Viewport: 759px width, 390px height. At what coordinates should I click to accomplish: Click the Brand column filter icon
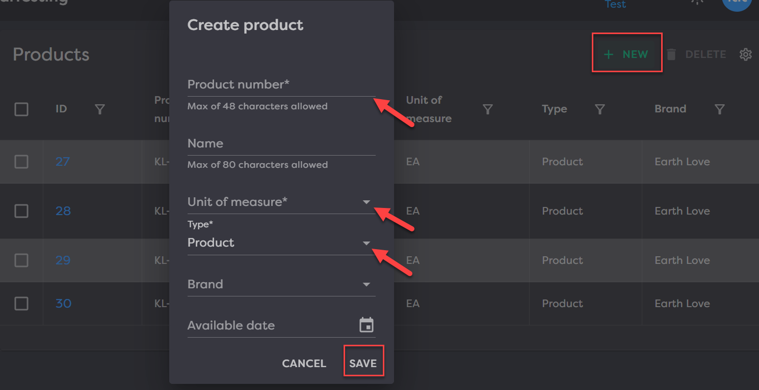pos(719,109)
